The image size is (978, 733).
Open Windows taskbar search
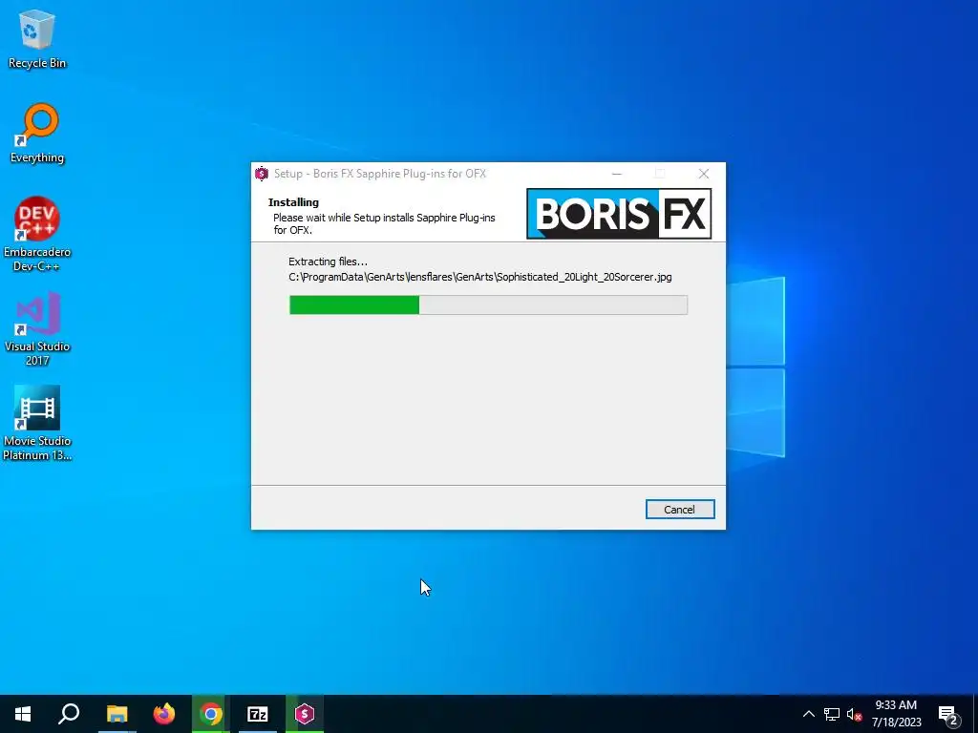click(x=69, y=714)
